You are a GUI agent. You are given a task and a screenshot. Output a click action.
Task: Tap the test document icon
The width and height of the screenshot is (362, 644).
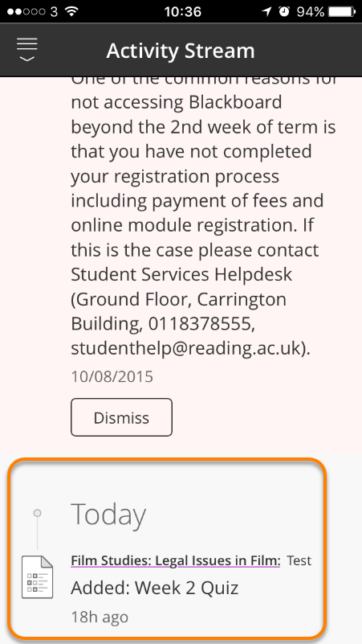point(37,576)
